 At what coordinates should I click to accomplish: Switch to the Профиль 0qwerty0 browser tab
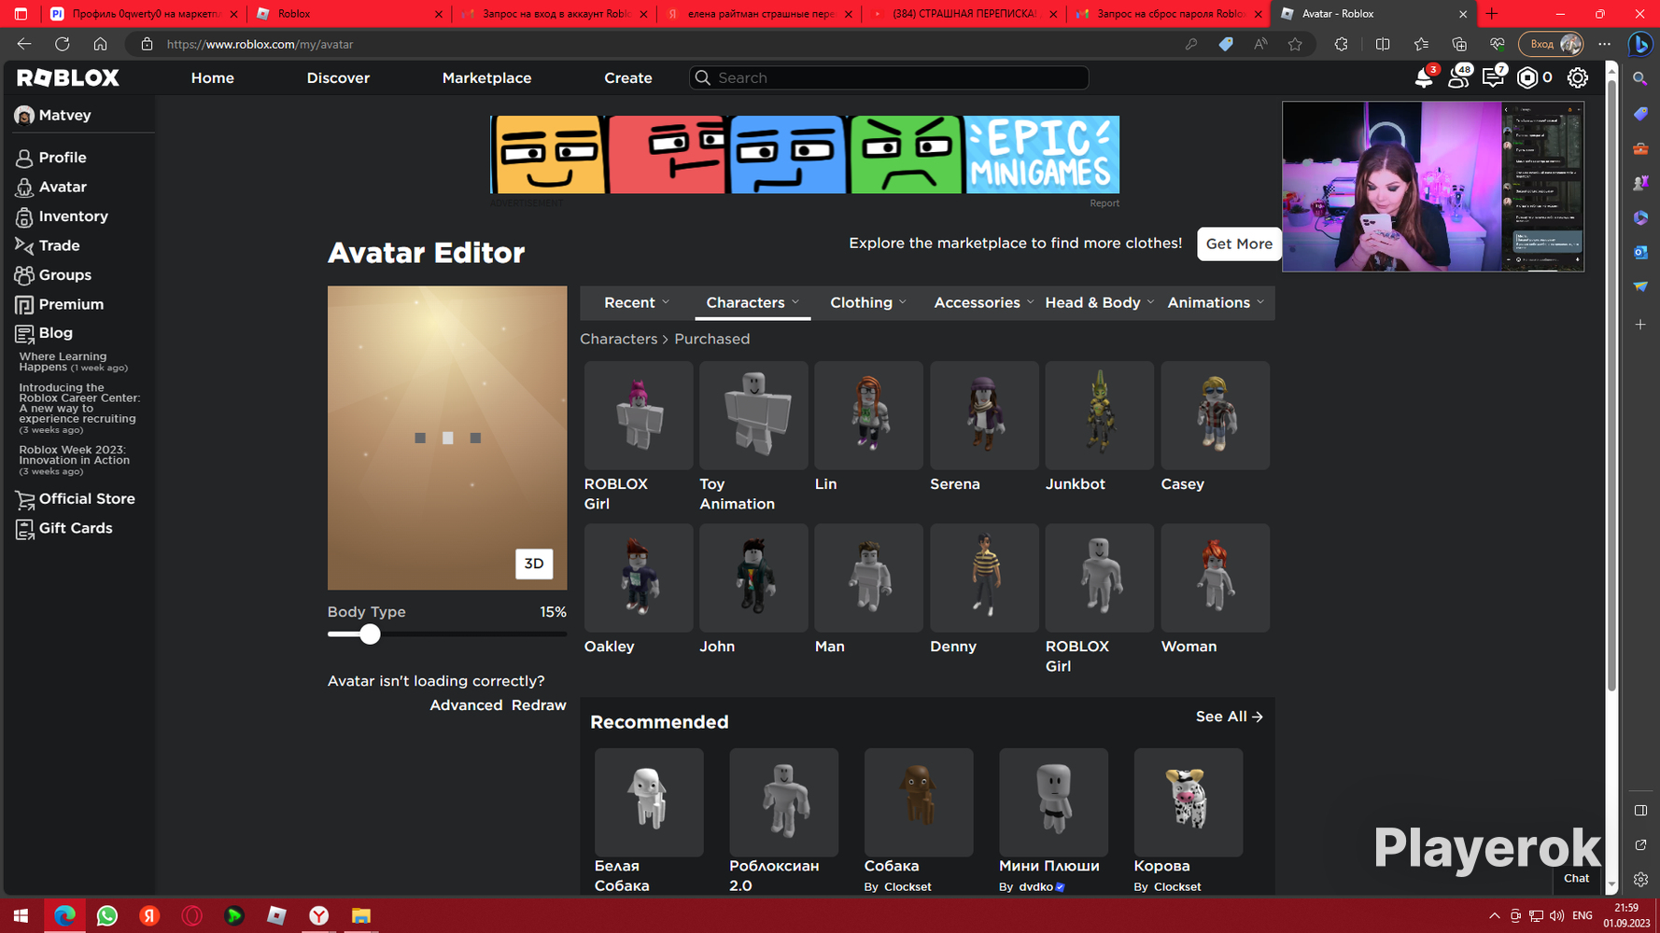[145, 14]
